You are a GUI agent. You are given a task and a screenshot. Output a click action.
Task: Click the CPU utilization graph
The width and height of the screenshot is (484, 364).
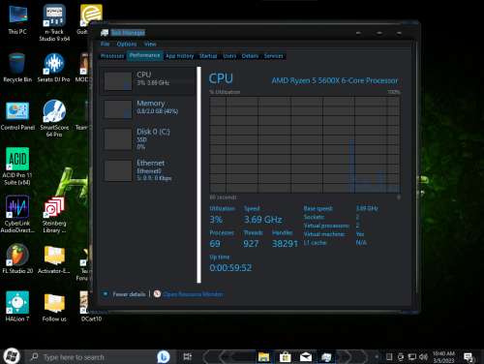305,144
